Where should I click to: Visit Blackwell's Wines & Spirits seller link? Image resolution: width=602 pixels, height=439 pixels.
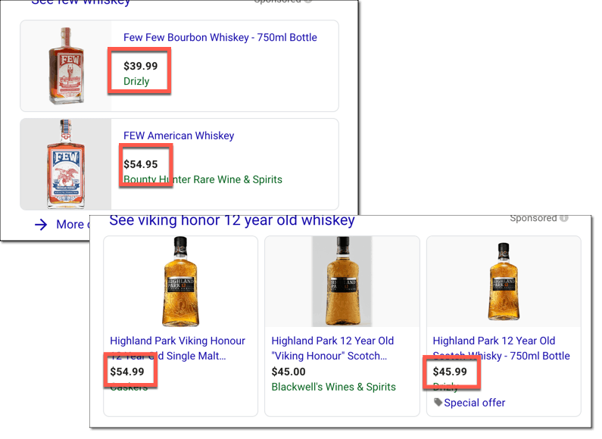(334, 387)
